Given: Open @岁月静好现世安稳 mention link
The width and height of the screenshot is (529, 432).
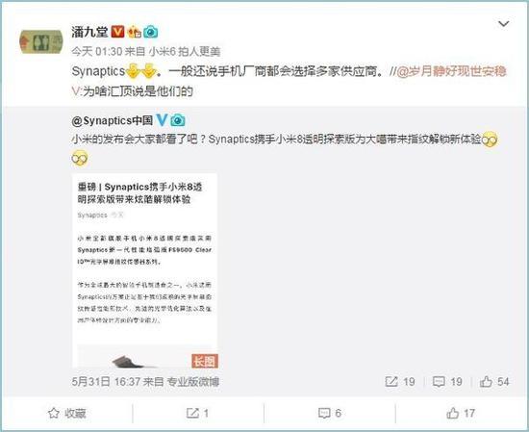Looking at the screenshot, I should (451, 71).
